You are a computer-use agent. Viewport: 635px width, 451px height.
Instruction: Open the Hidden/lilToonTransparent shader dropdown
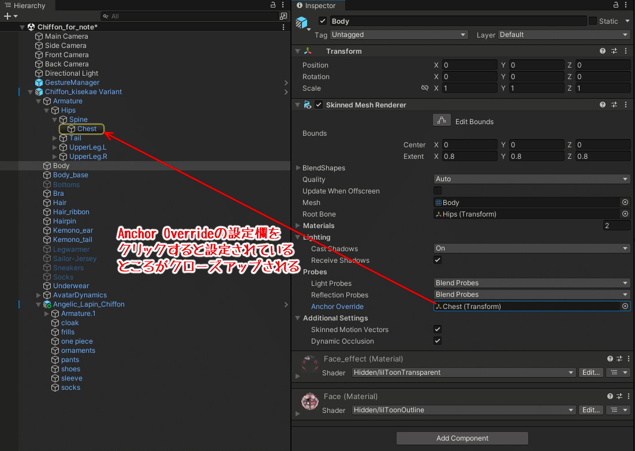tap(464, 372)
